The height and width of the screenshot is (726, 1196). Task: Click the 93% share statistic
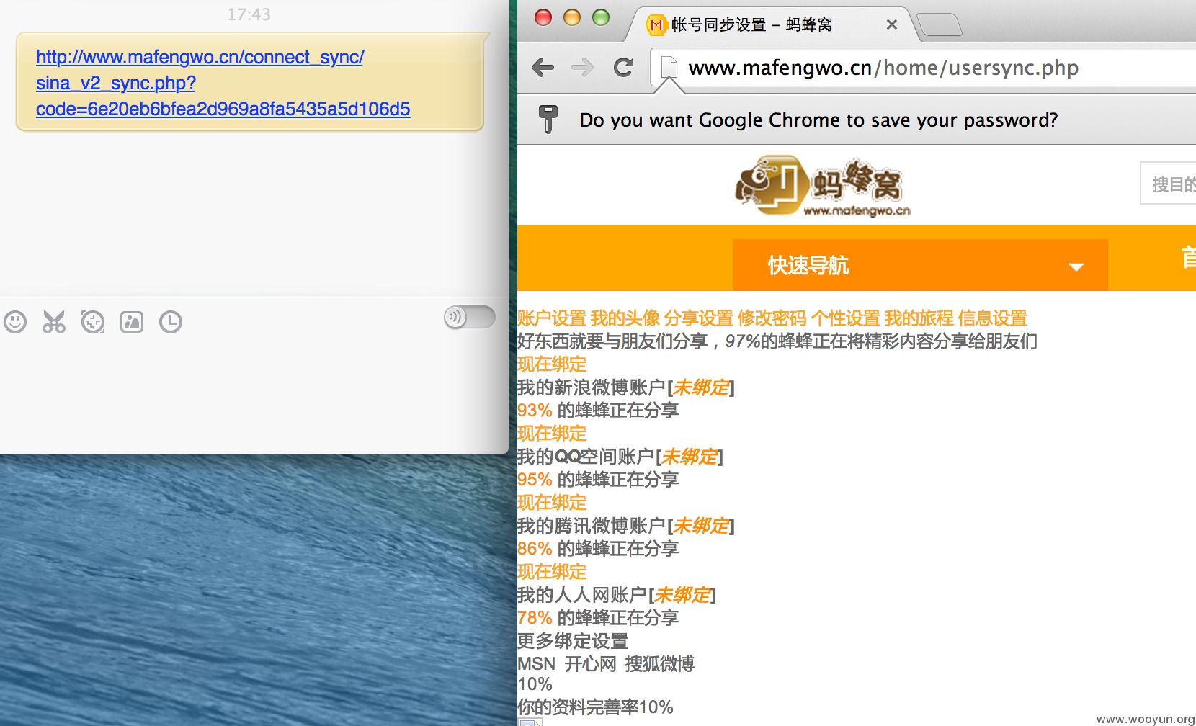click(x=535, y=411)
